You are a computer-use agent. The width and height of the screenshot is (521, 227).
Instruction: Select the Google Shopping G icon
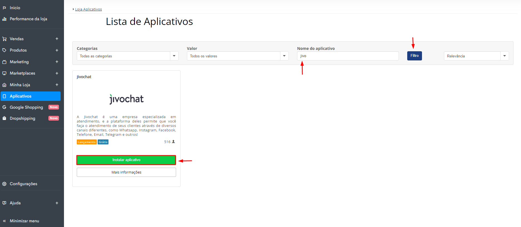point(4,107)
